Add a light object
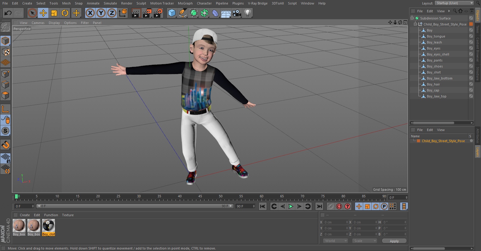 (248, 13)
